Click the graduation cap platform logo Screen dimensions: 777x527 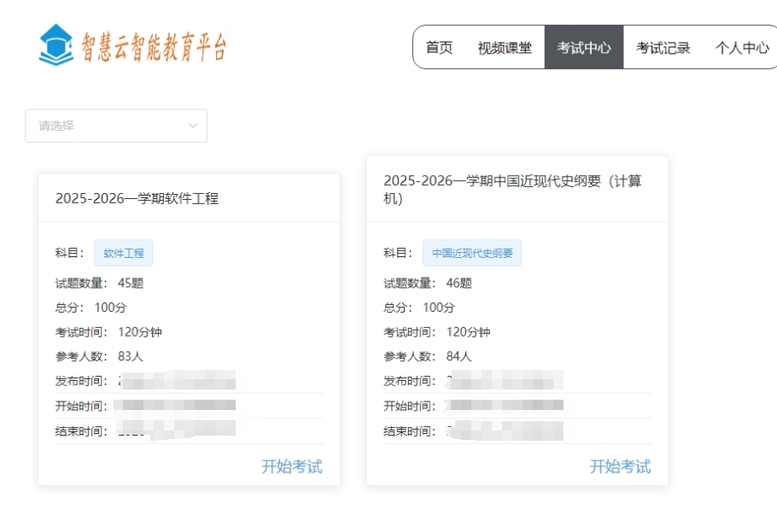point(56,45)
